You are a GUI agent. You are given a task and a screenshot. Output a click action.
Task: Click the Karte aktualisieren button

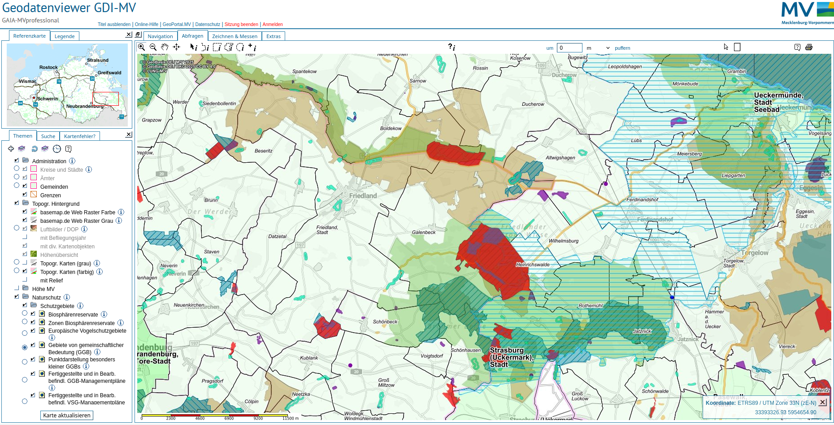point(67,415)
